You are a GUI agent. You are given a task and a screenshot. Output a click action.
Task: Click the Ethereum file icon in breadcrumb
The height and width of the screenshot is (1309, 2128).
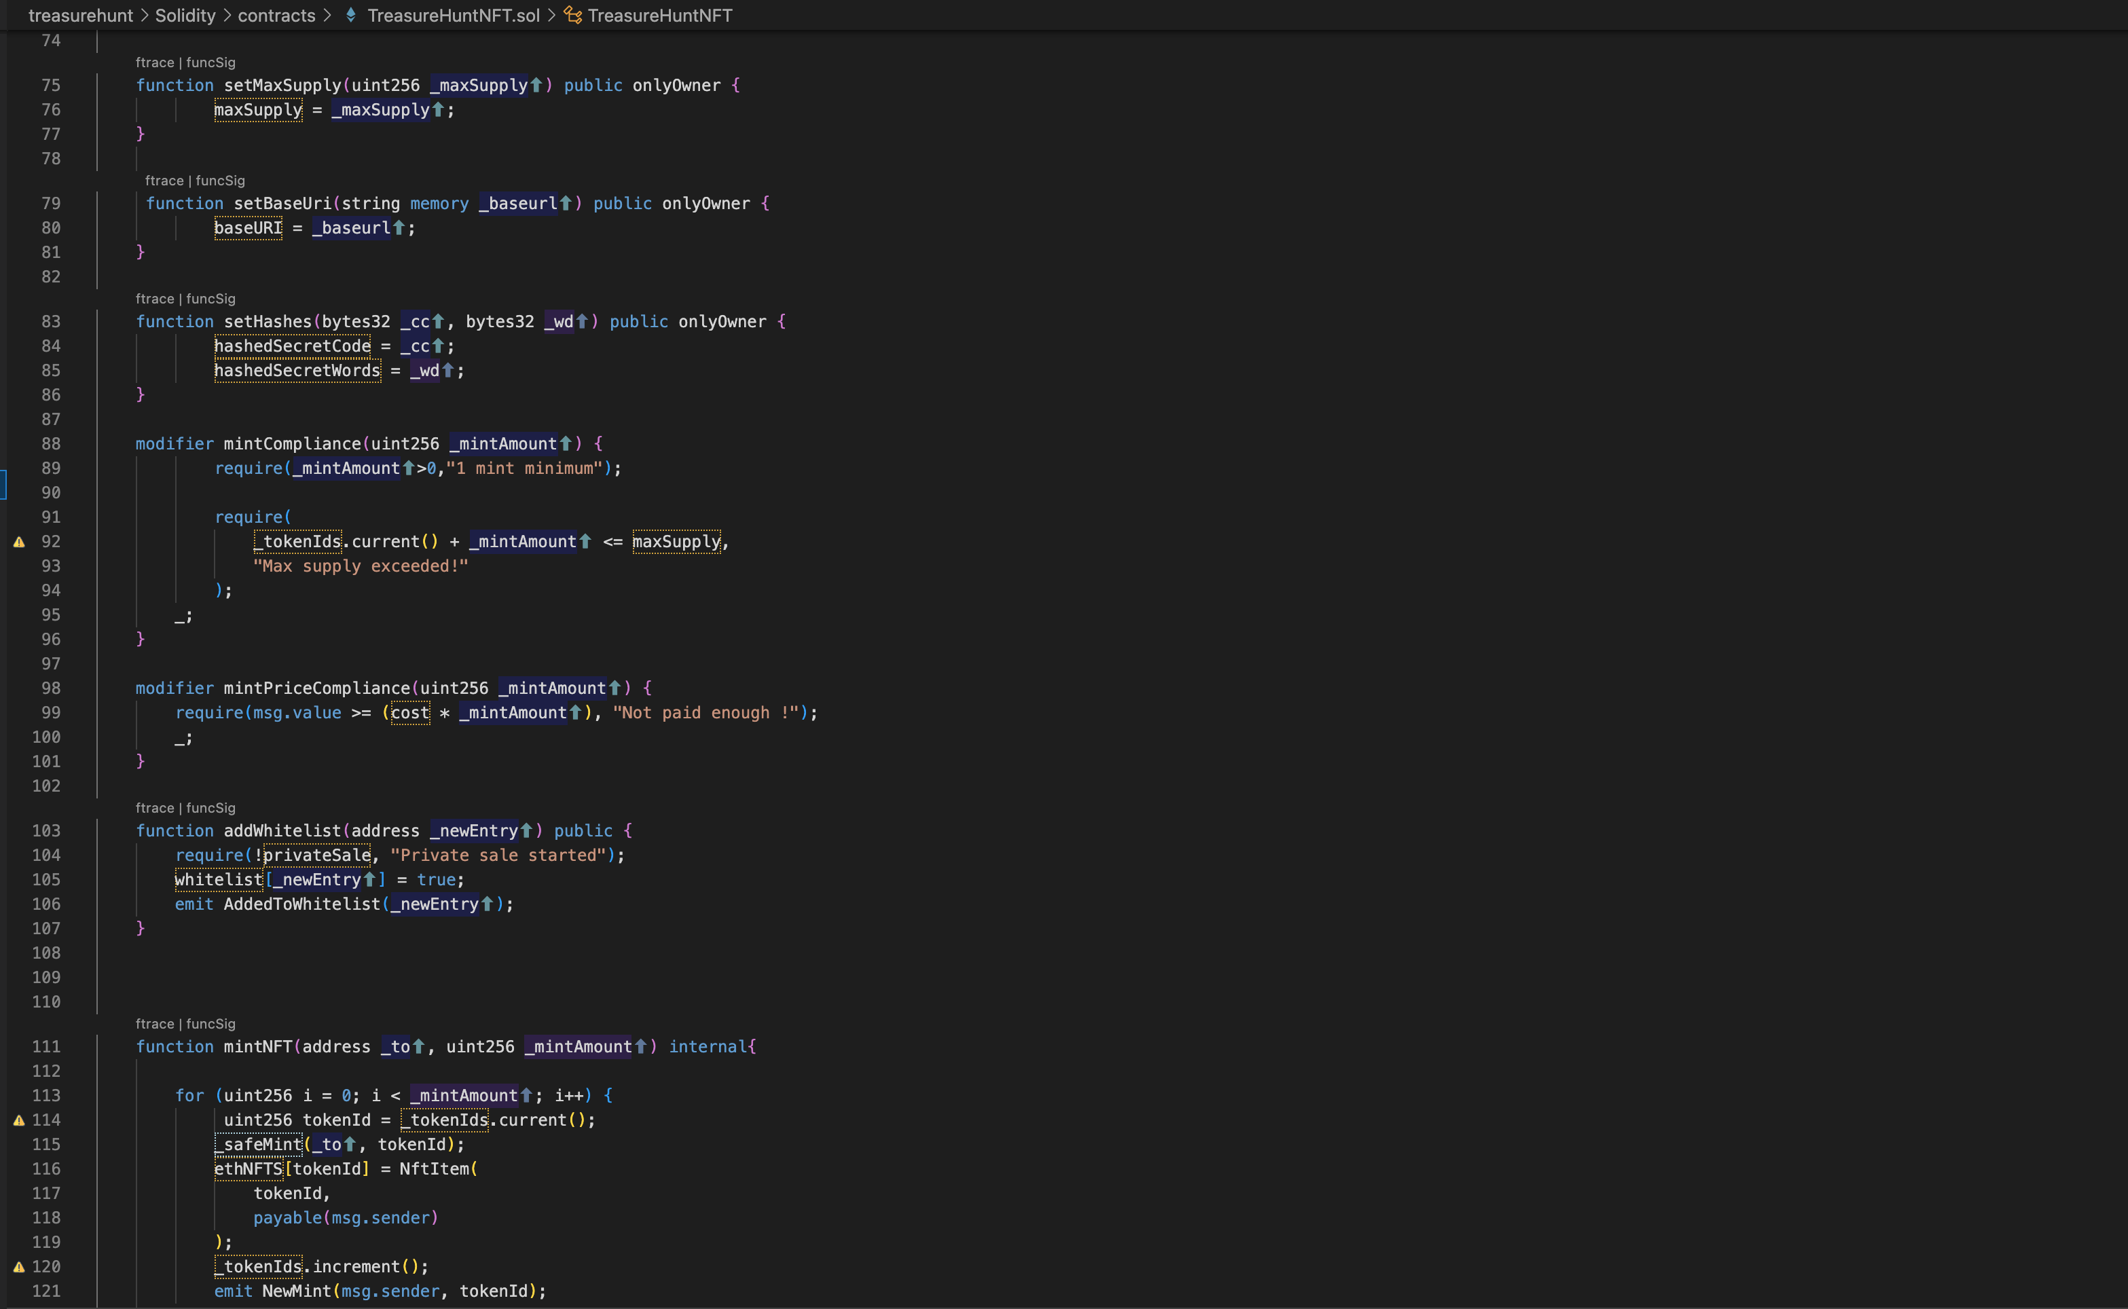350,16
